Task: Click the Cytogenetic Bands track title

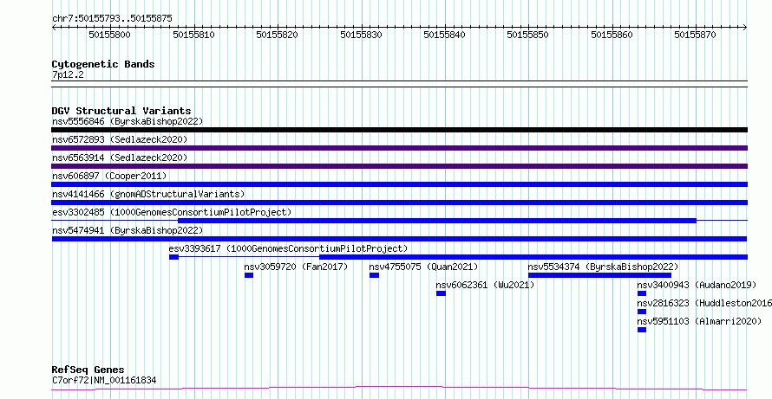Action: click(x=103, y=64)
